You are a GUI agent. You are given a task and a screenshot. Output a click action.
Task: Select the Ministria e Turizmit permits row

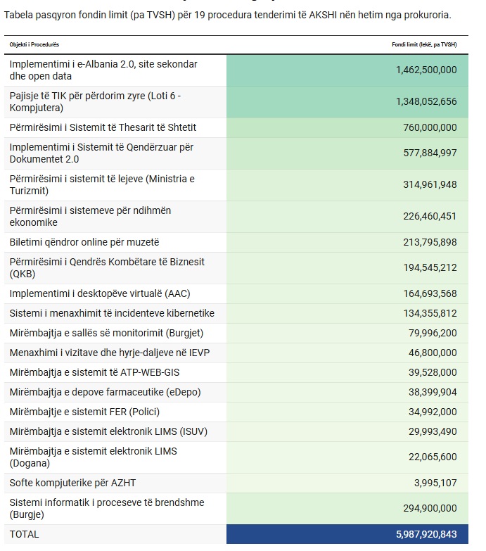click(x=236, y=185)
